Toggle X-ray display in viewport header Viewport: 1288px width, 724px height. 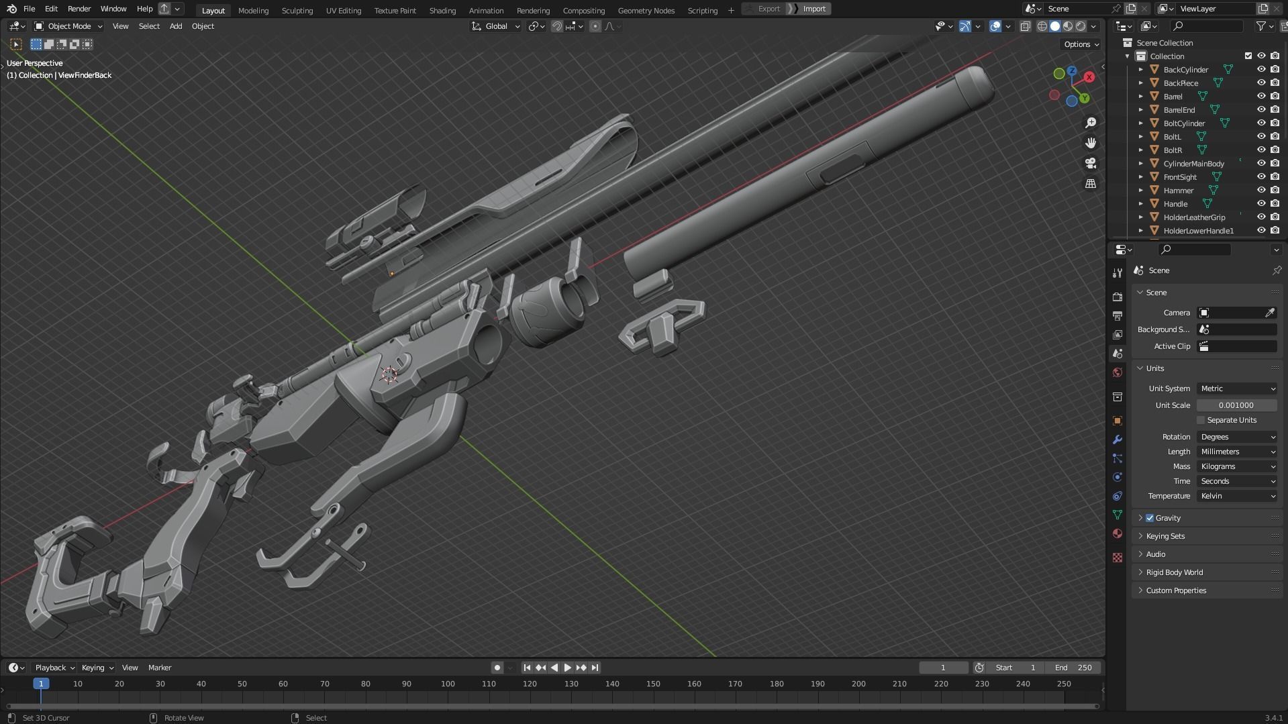coord(1025,26)
